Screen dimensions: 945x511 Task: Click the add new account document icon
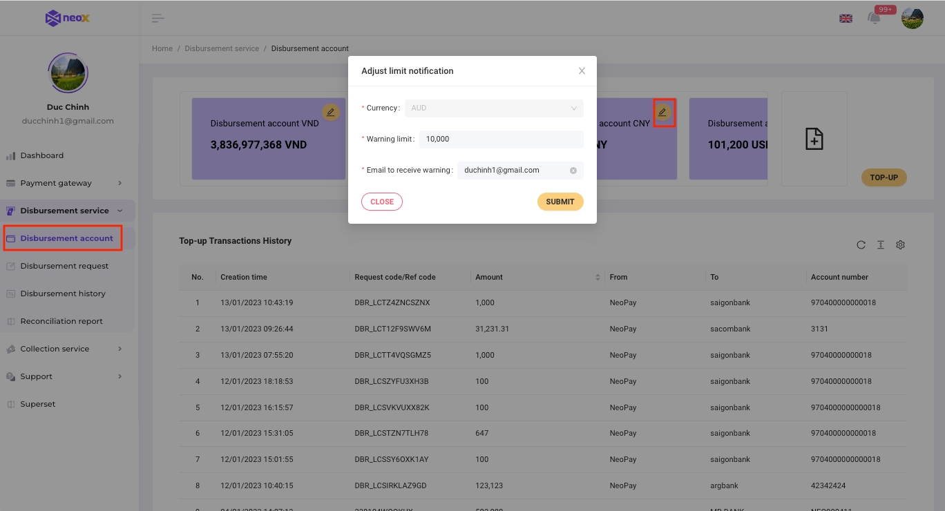814,139
